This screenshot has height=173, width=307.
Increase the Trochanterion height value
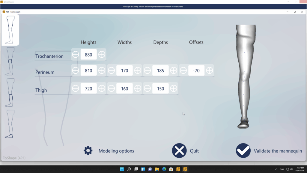(102, 54)
